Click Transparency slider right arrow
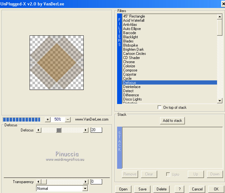The image size is (225, 193). point(86,182)
